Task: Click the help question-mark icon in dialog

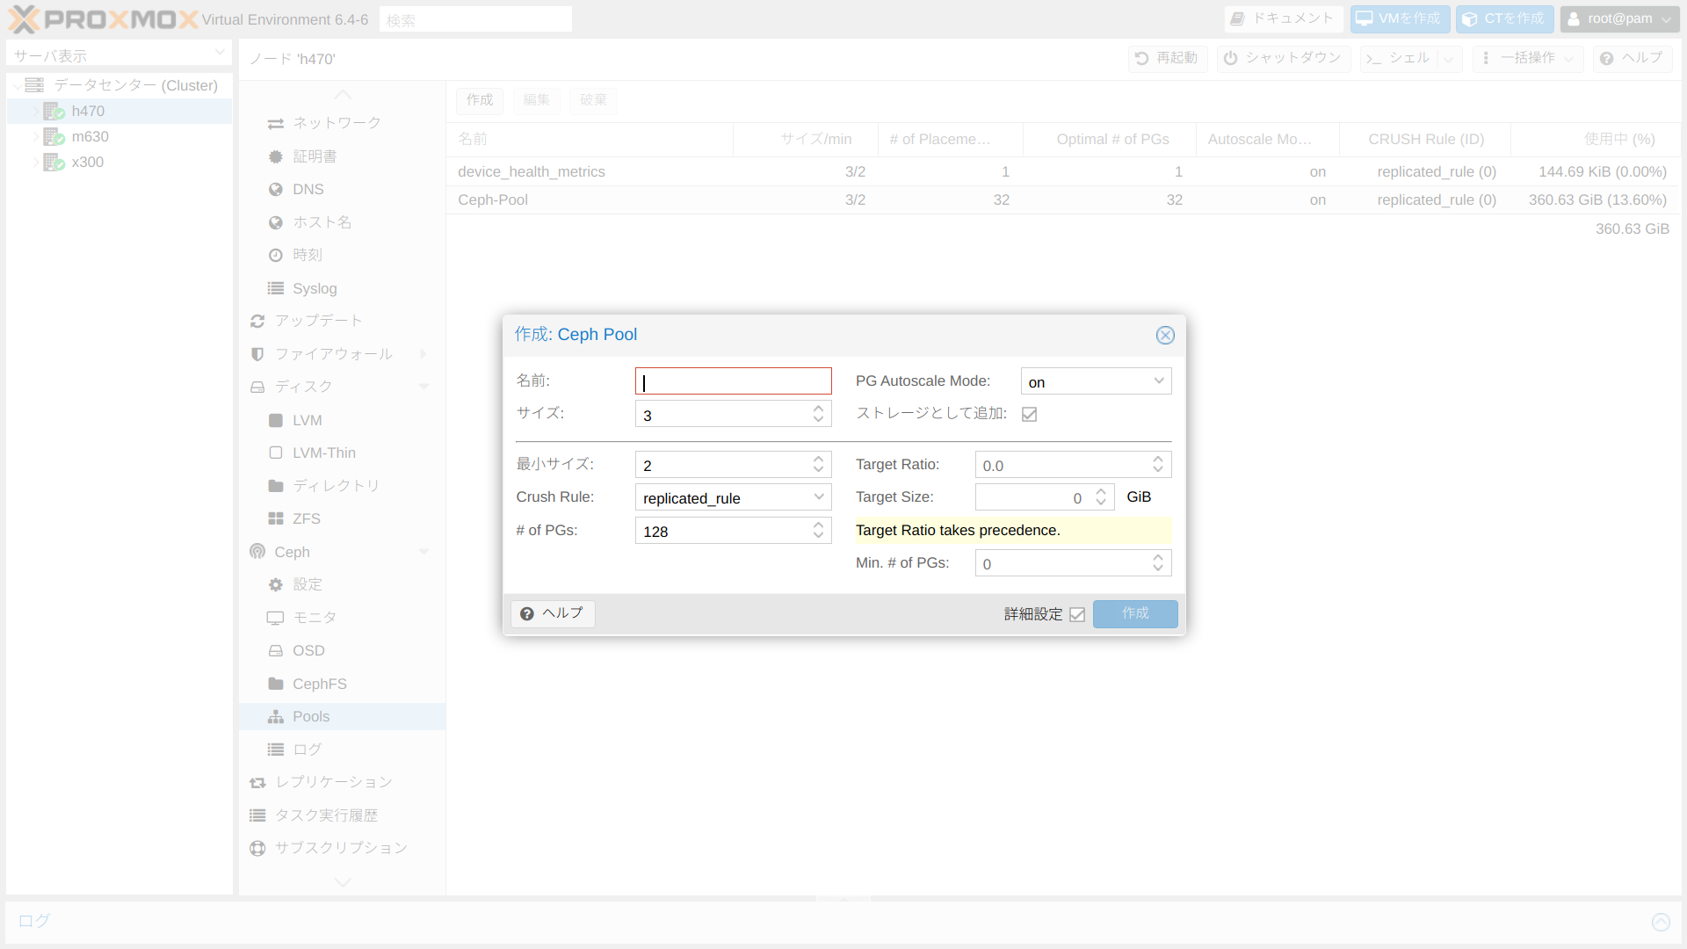Action: point(527,614)
